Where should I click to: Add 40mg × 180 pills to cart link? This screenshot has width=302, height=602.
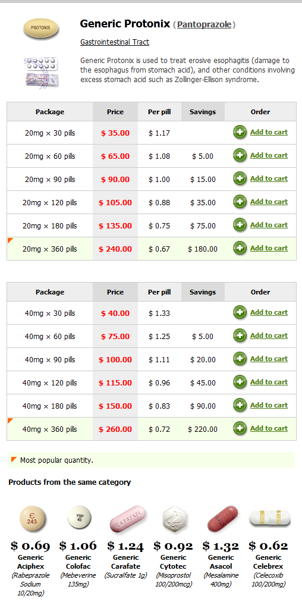(269, 405)
